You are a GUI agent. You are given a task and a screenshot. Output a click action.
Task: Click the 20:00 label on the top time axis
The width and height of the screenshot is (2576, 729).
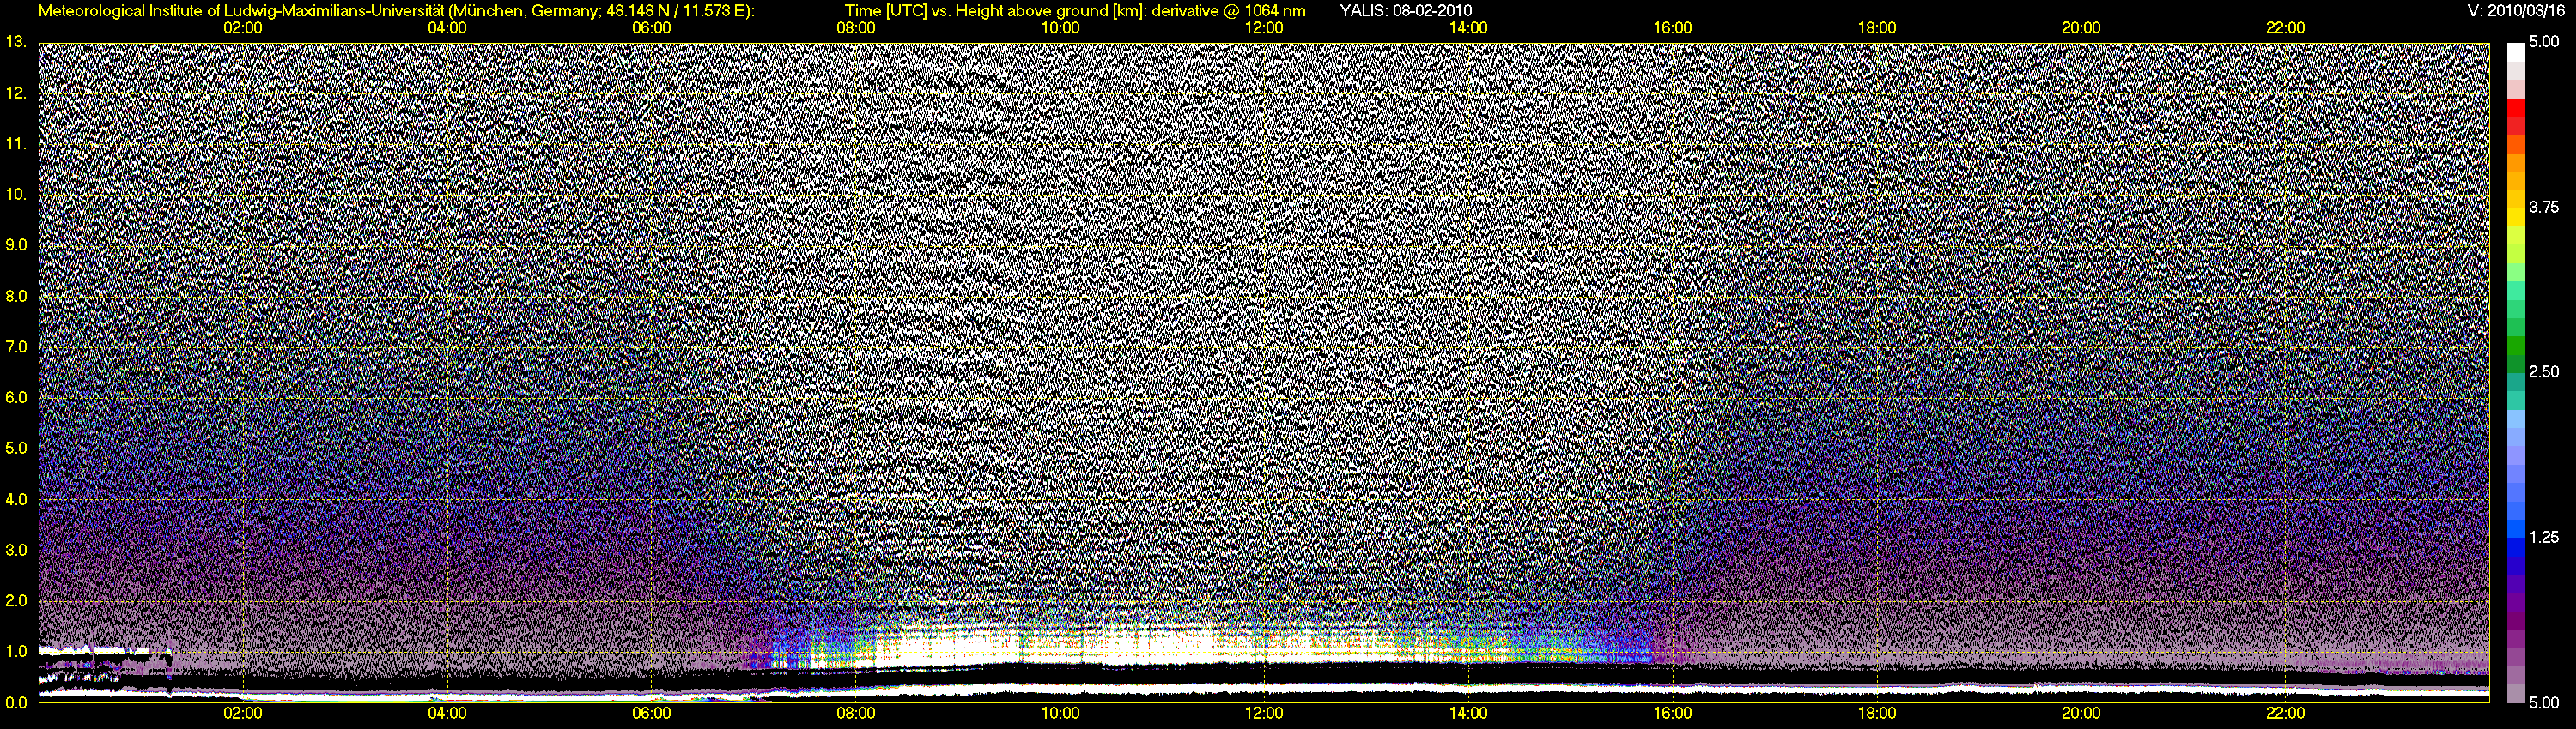2081,28
